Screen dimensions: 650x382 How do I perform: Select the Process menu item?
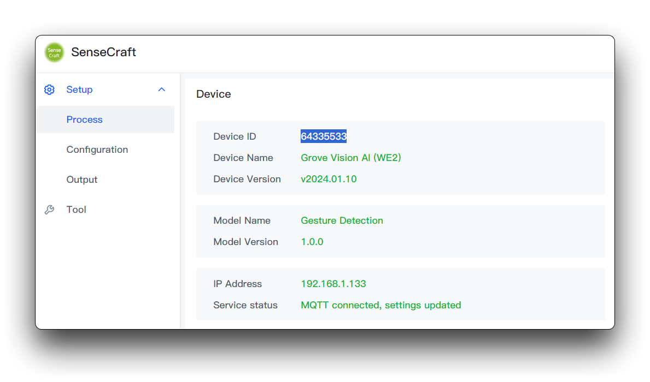click(x=106, y=120)
